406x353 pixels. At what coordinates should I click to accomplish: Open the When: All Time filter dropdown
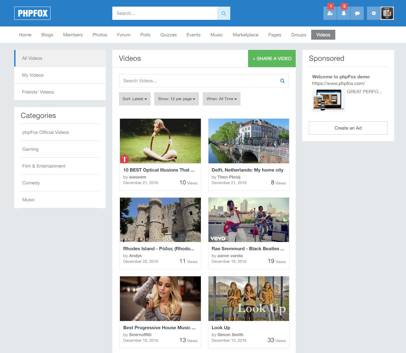coord(221,98)
